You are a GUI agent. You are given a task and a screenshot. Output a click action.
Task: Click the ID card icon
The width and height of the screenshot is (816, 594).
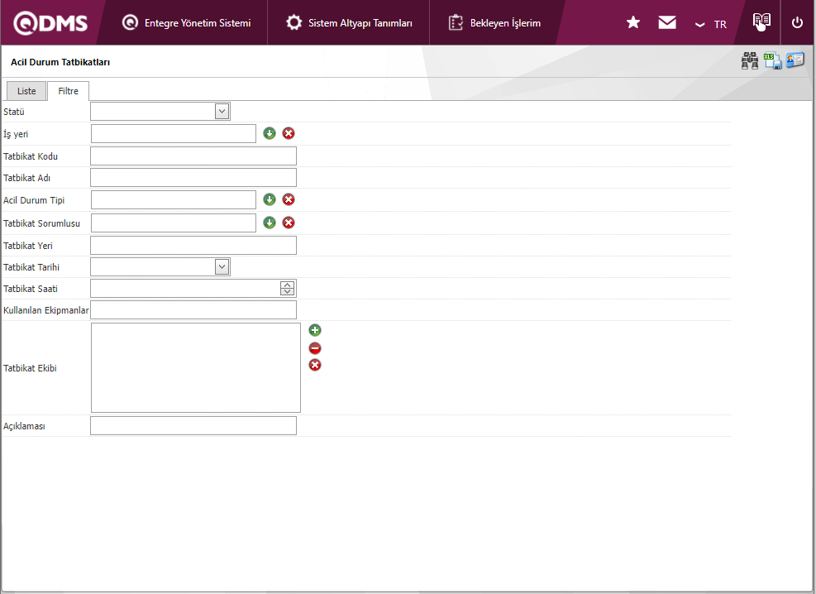(795, 60)
